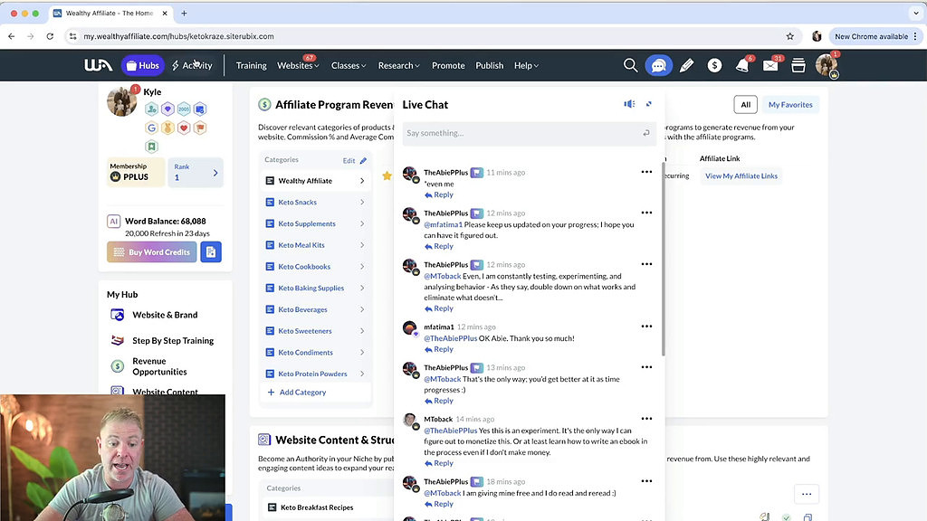Open View My Affiliate Links
This screenshot has width=927, height=521.
(x=741, y=175)
